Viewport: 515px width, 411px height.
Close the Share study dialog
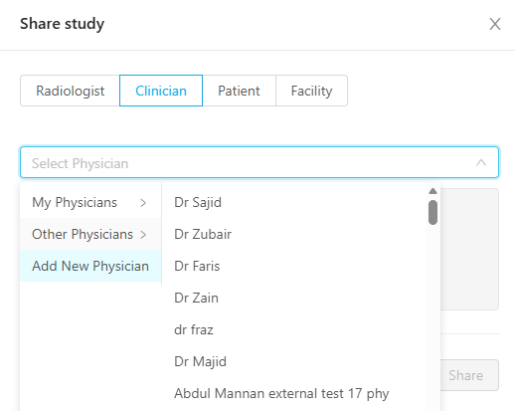pyautogui.click(x=495, y=24)
